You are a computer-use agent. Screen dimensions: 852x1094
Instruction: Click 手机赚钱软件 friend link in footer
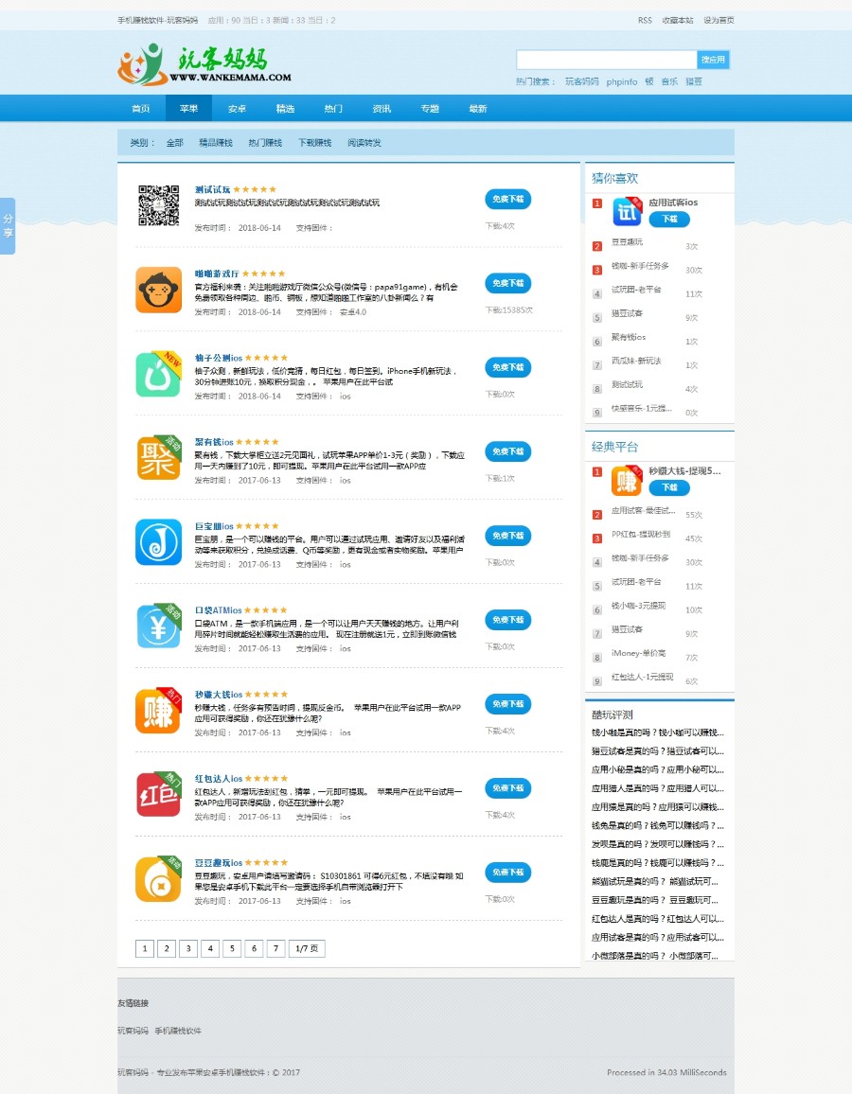point(178,1031)
